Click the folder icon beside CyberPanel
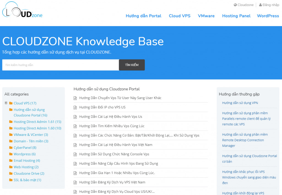The width and height of the screenshot is (282, 195). (x=11, y=148)
